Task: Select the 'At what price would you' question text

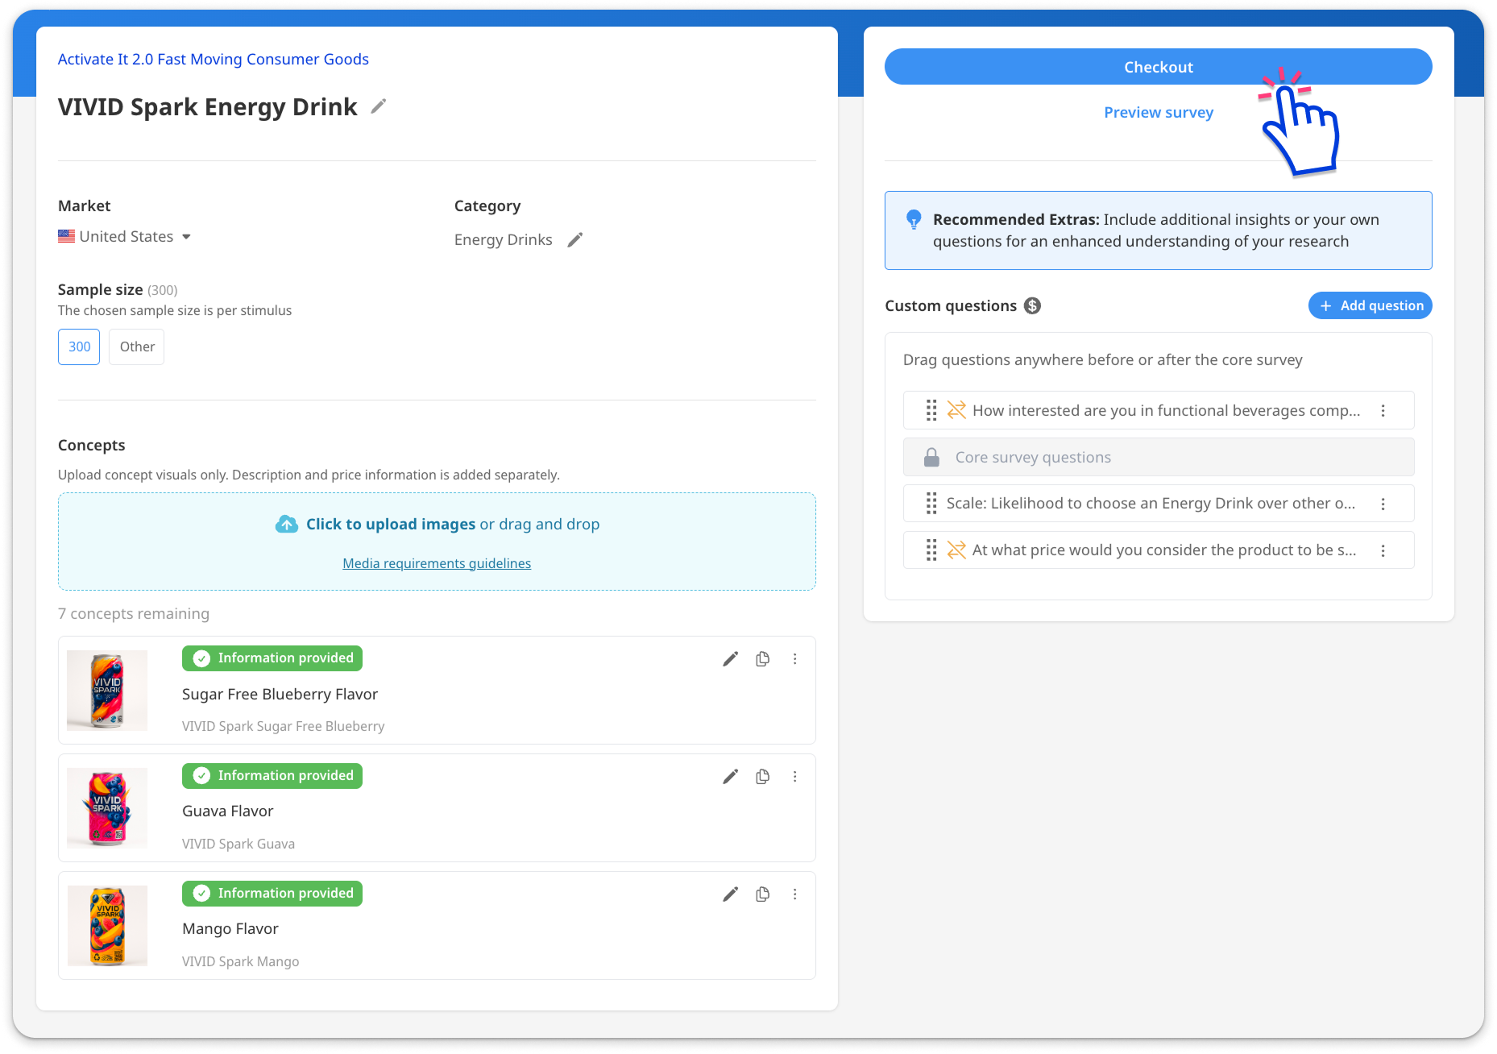Action: coord(1164,550)
